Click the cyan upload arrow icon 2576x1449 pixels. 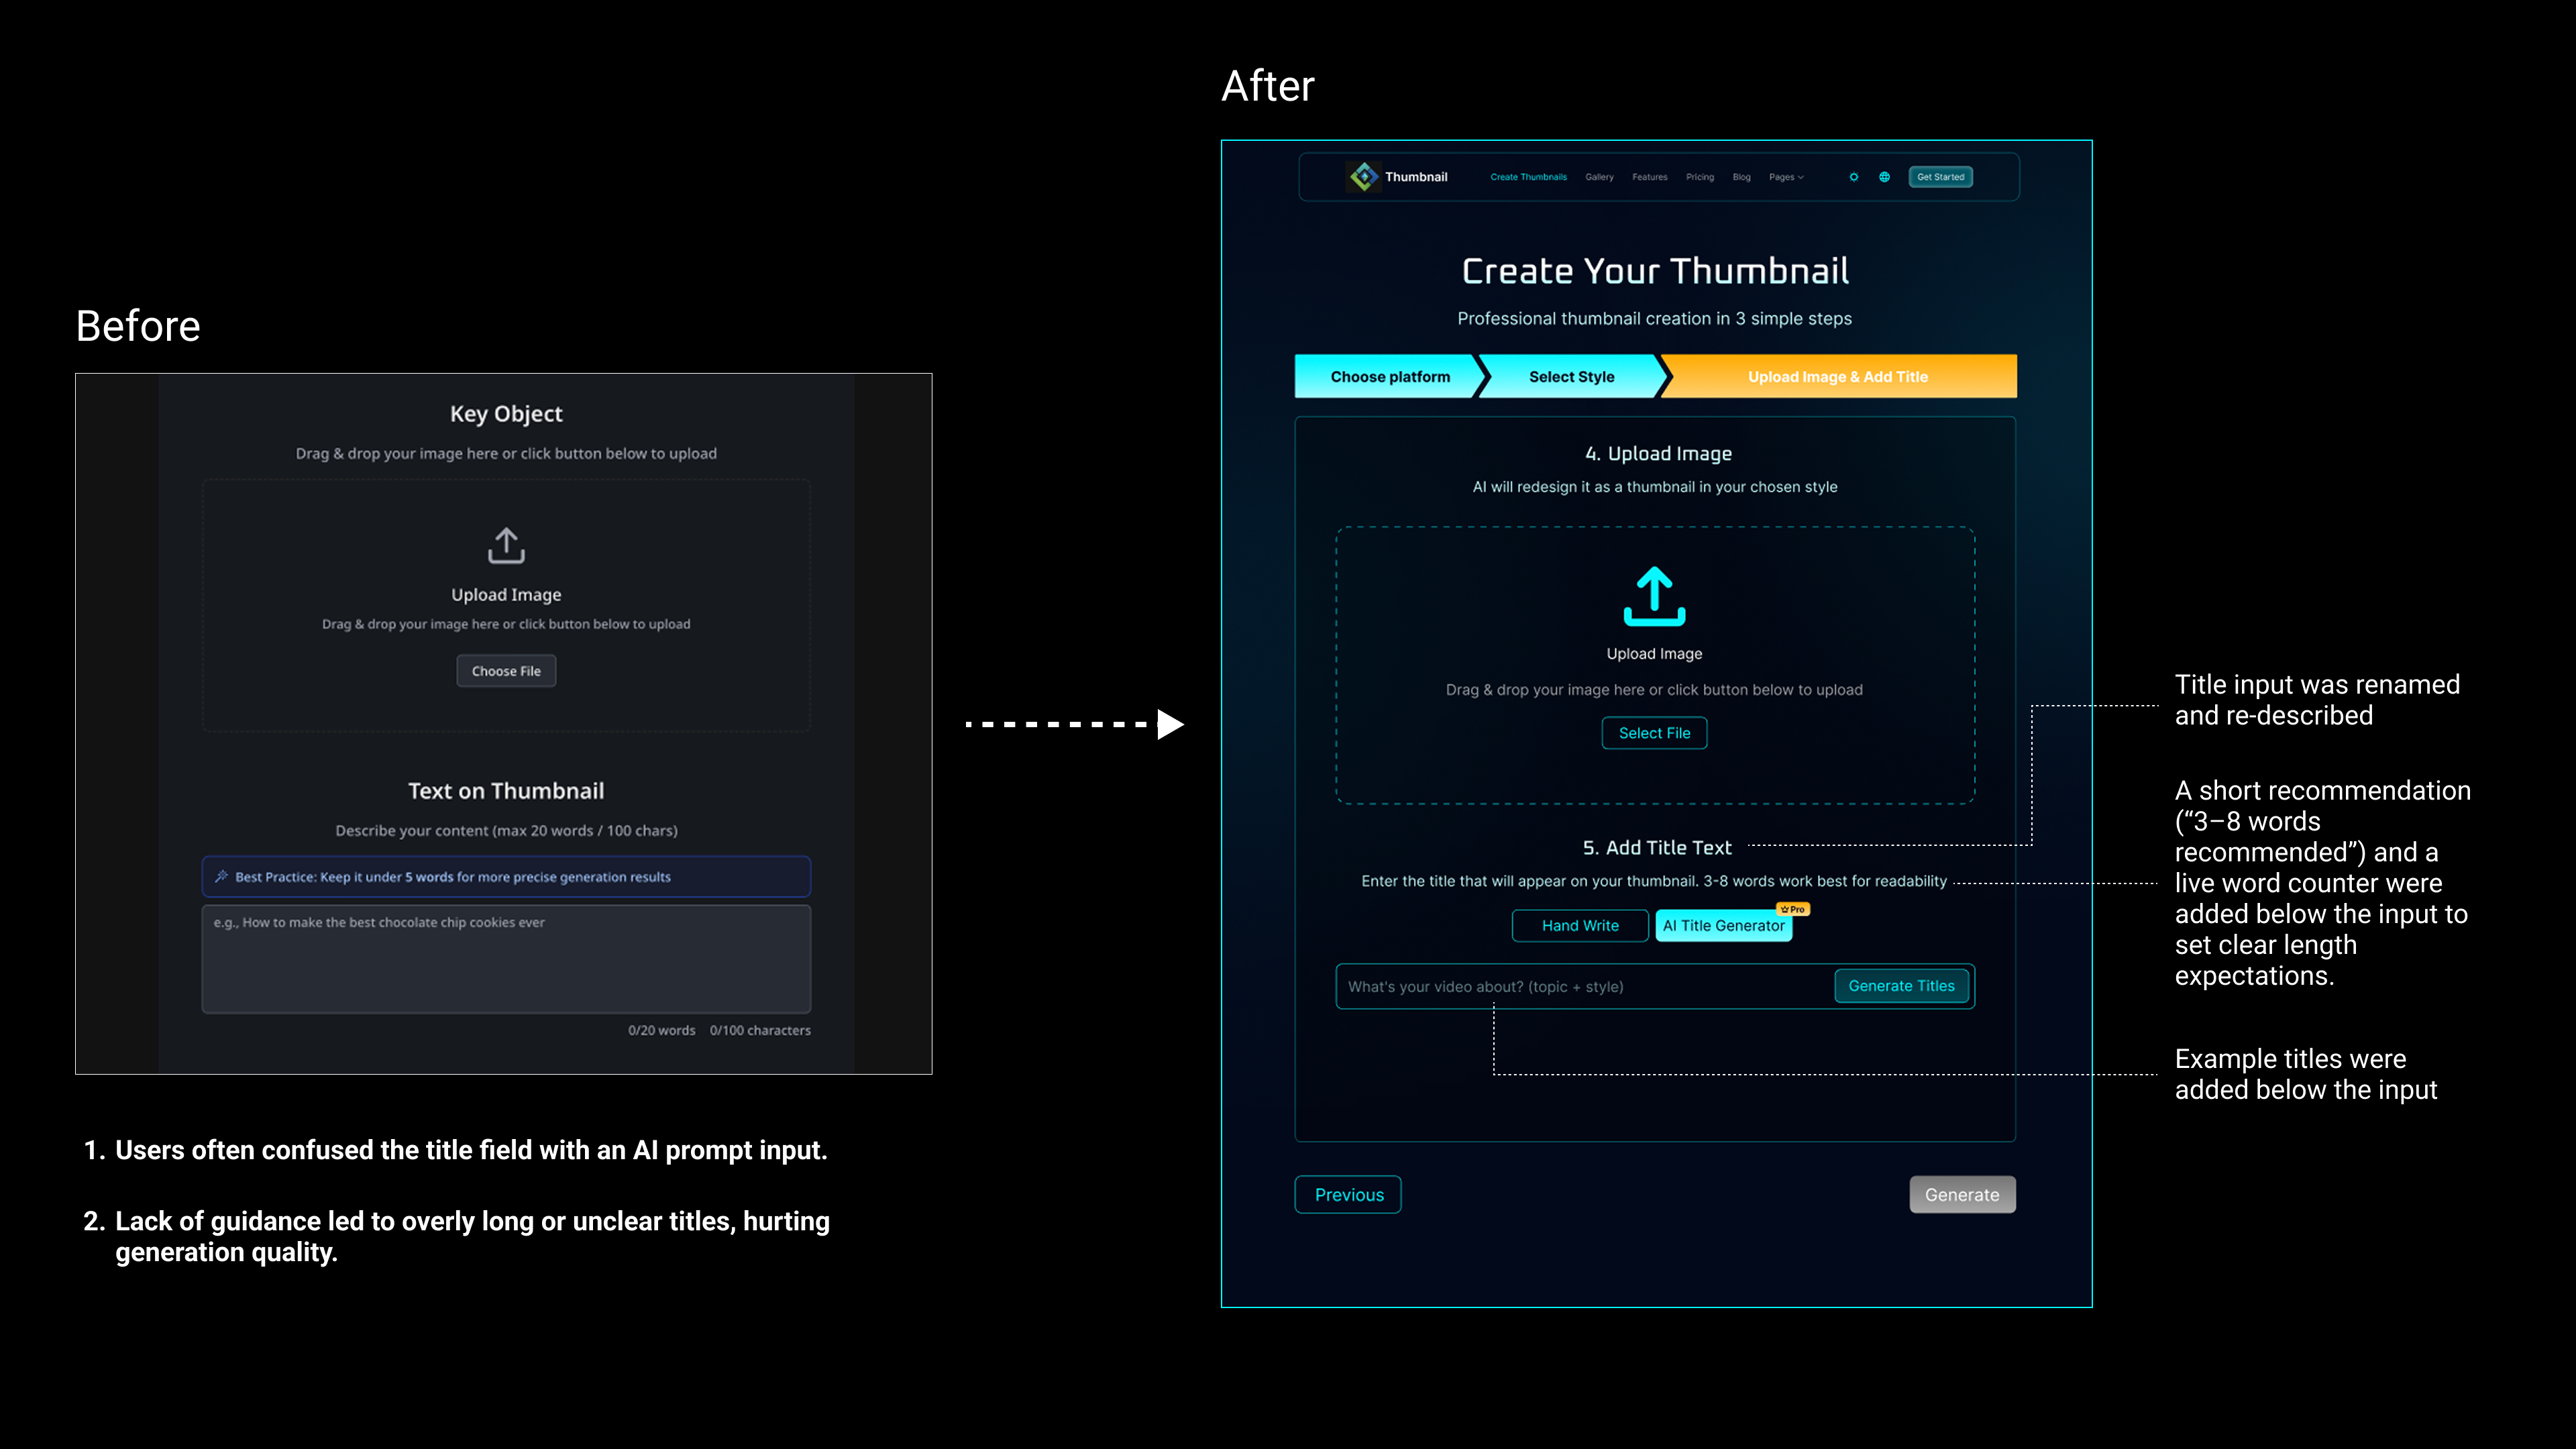[1654, 596]
